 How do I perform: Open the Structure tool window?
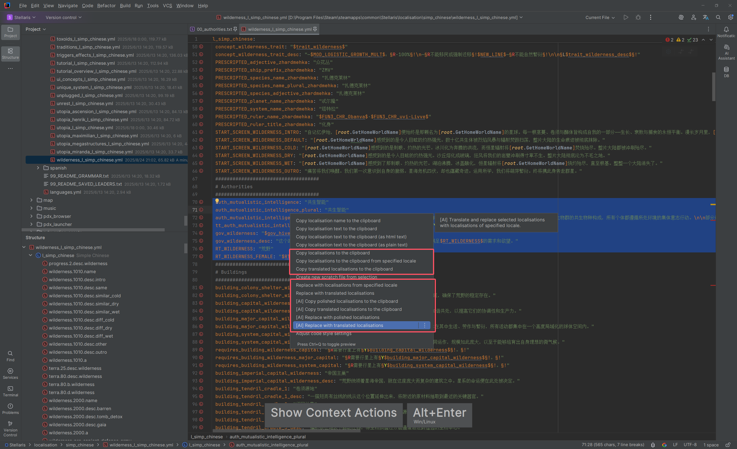click(x=10, y=54)
